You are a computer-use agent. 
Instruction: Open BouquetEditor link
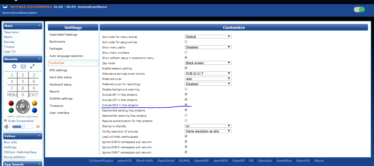click(15, 157)
